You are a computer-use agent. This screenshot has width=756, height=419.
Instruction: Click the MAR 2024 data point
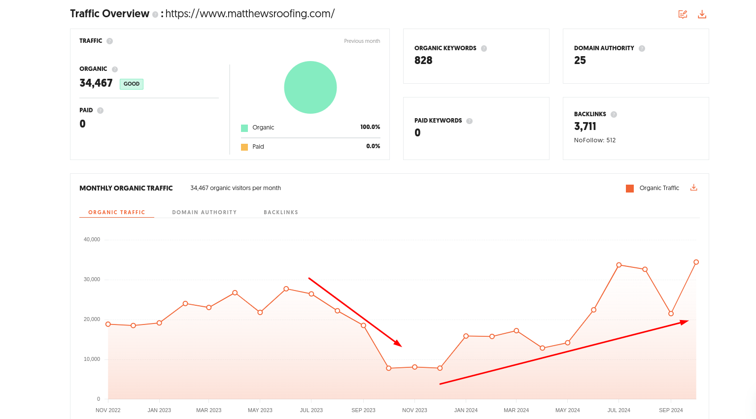pos(516,331)
